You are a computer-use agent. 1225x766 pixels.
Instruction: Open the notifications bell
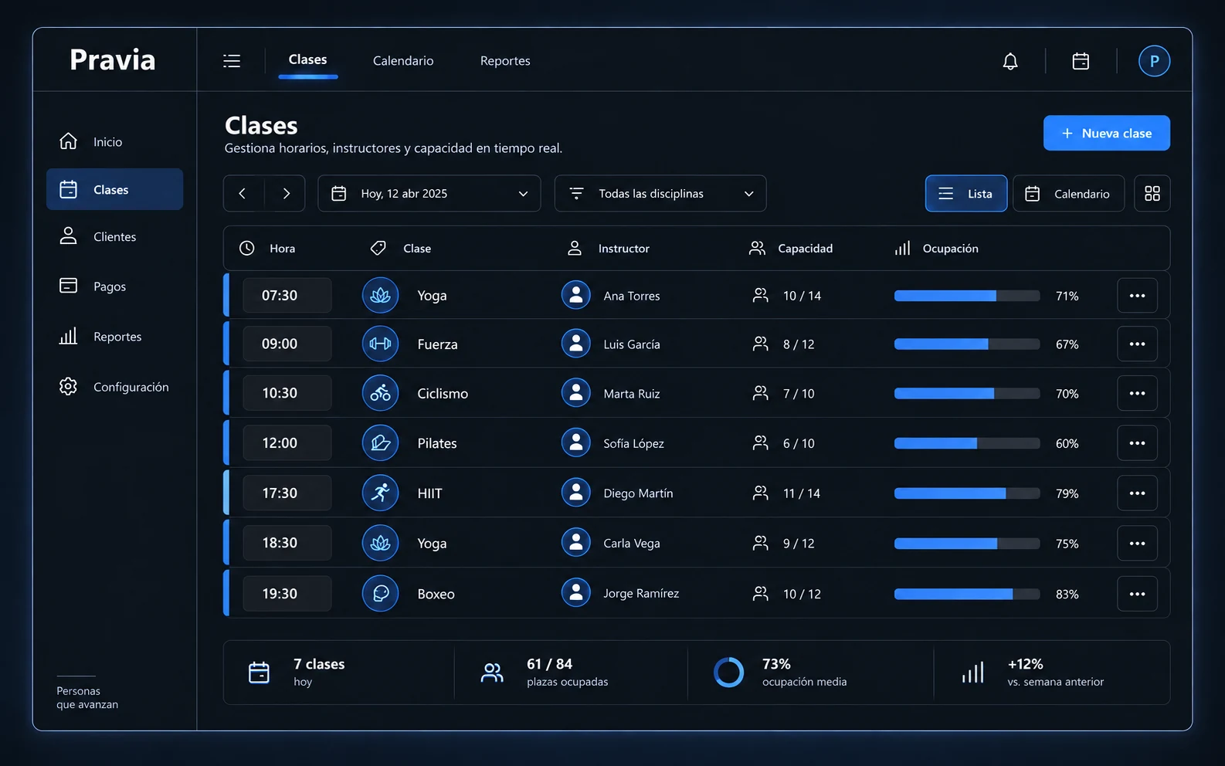1010,61
